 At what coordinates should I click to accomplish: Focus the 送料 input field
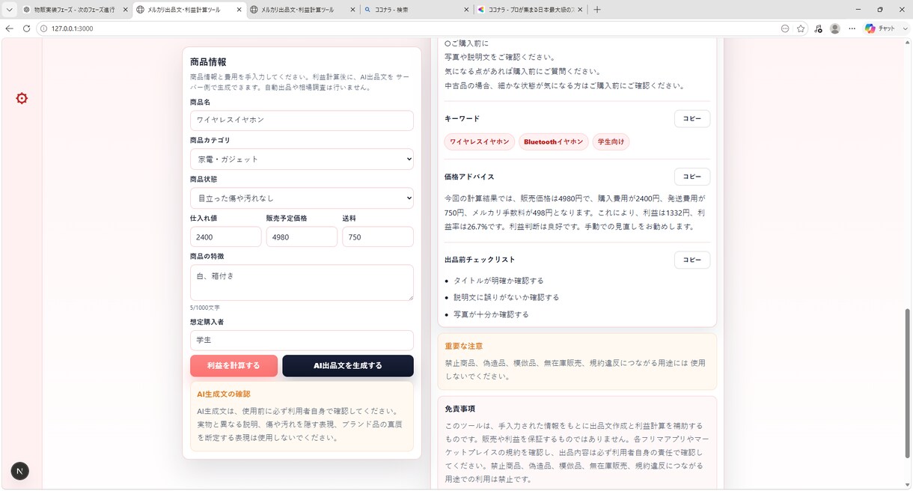tap(378, 237)
